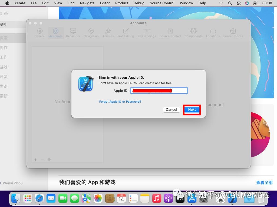Launch Photos from the Dock

pos(98,198)
